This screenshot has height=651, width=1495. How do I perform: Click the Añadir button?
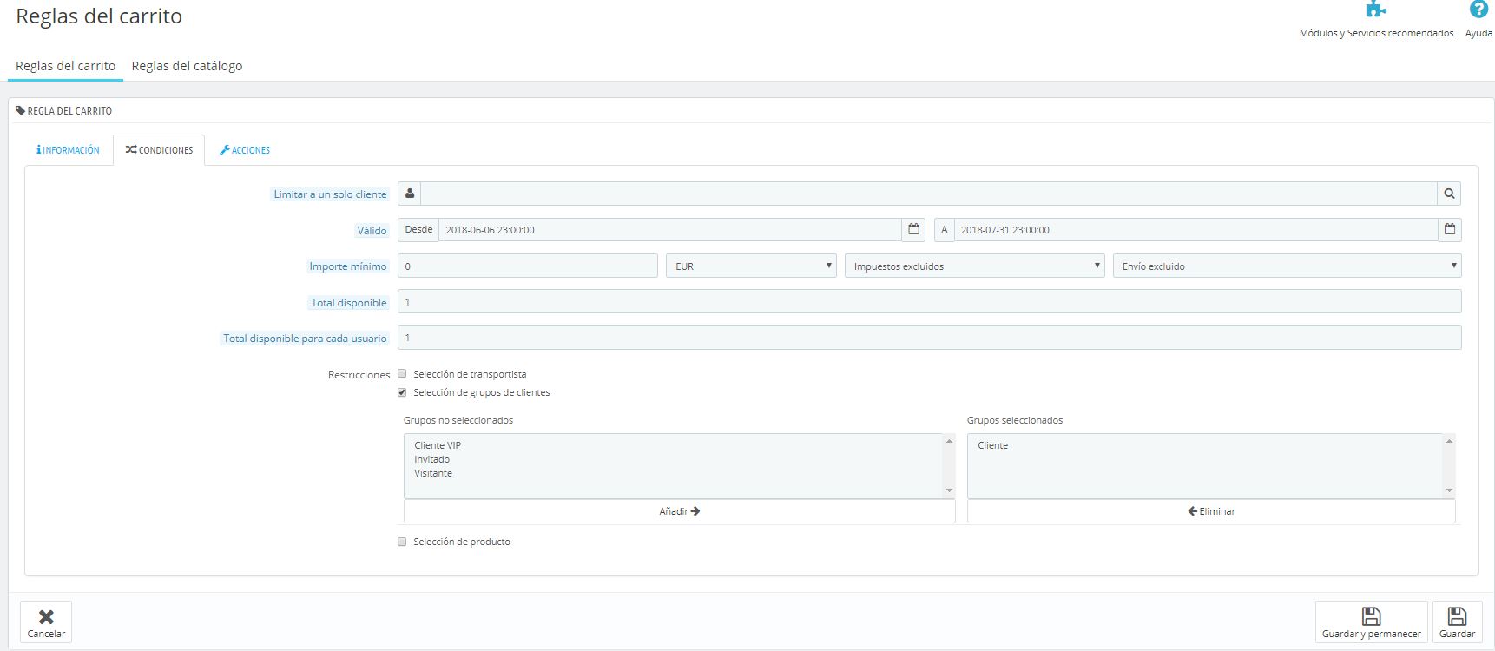pyautogui.click(x=680, y=511)
